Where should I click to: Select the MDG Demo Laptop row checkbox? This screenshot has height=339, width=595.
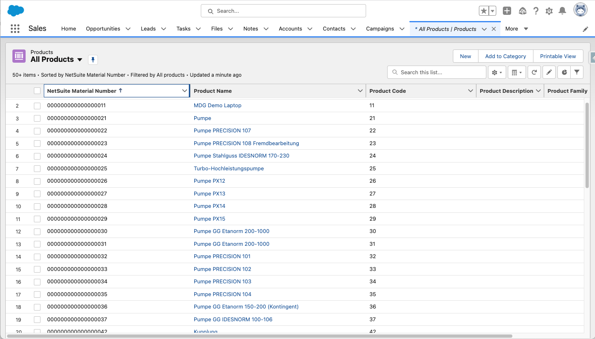tap(37, 106)
